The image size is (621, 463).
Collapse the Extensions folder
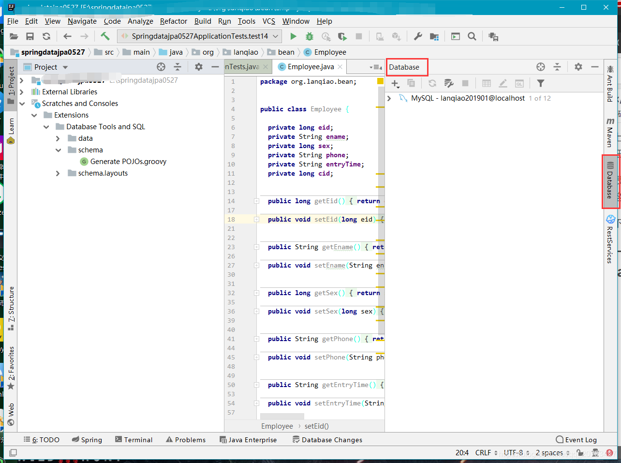pos(34,115)
